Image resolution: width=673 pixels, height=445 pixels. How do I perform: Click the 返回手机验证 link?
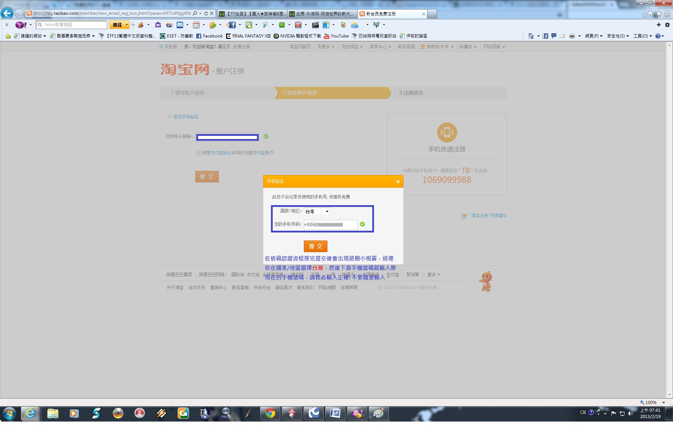pos(186,117)
